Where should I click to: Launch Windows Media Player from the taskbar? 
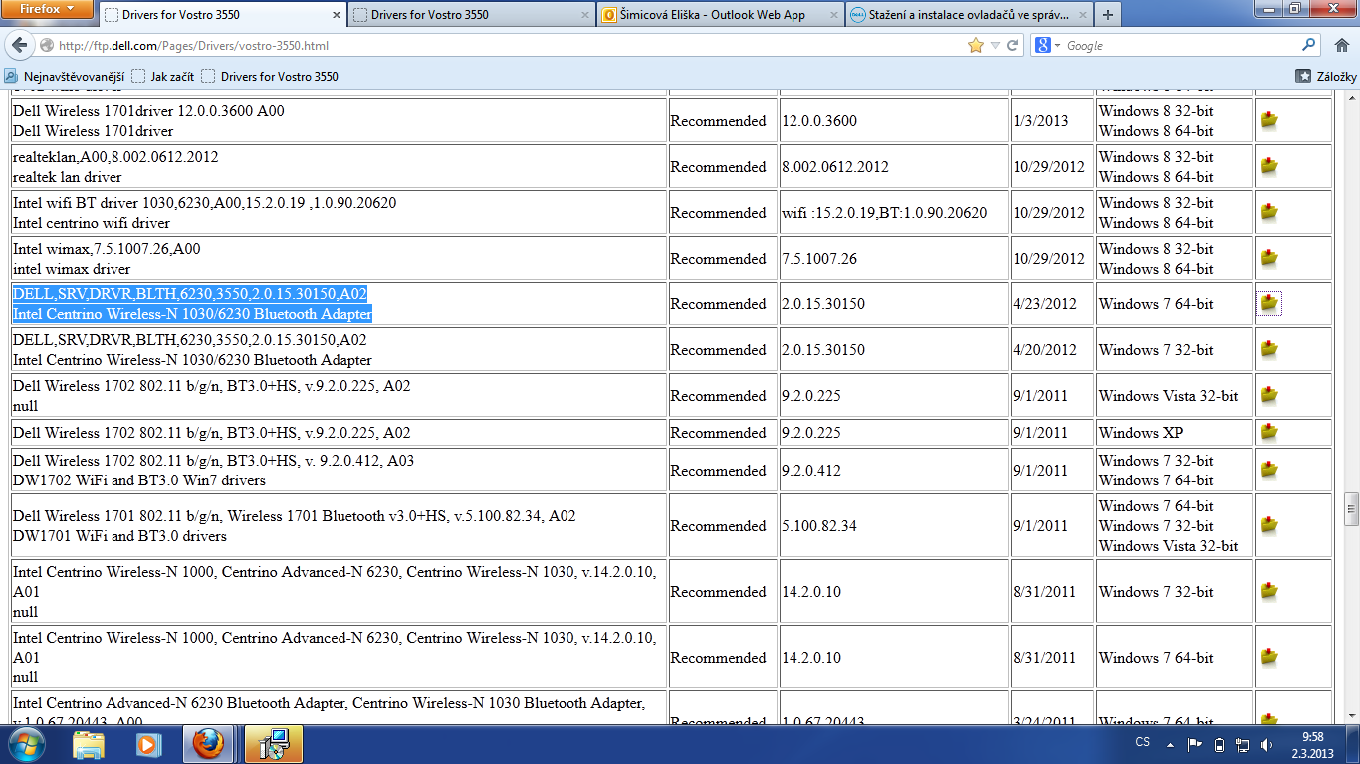148,744
